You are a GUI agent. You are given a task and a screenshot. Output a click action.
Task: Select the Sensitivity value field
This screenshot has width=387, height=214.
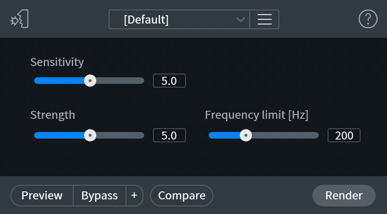[169, 81]
